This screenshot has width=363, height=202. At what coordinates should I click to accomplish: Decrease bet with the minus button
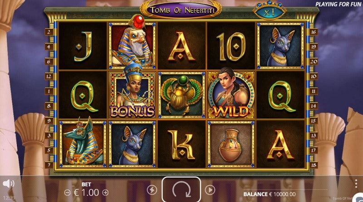[67, 192]
